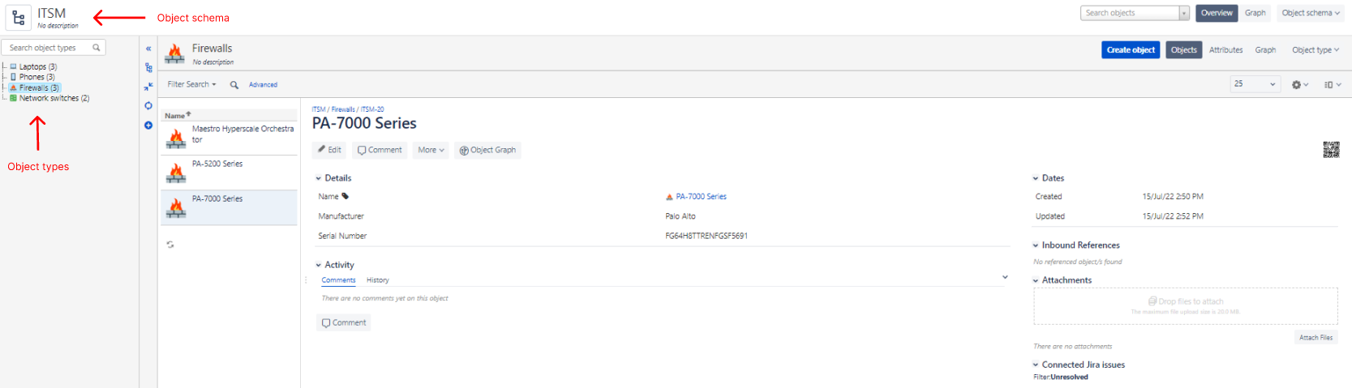Collapse the Inbound References section
The width and height of the screenshot is (1352, 388).
[1036, 245]
